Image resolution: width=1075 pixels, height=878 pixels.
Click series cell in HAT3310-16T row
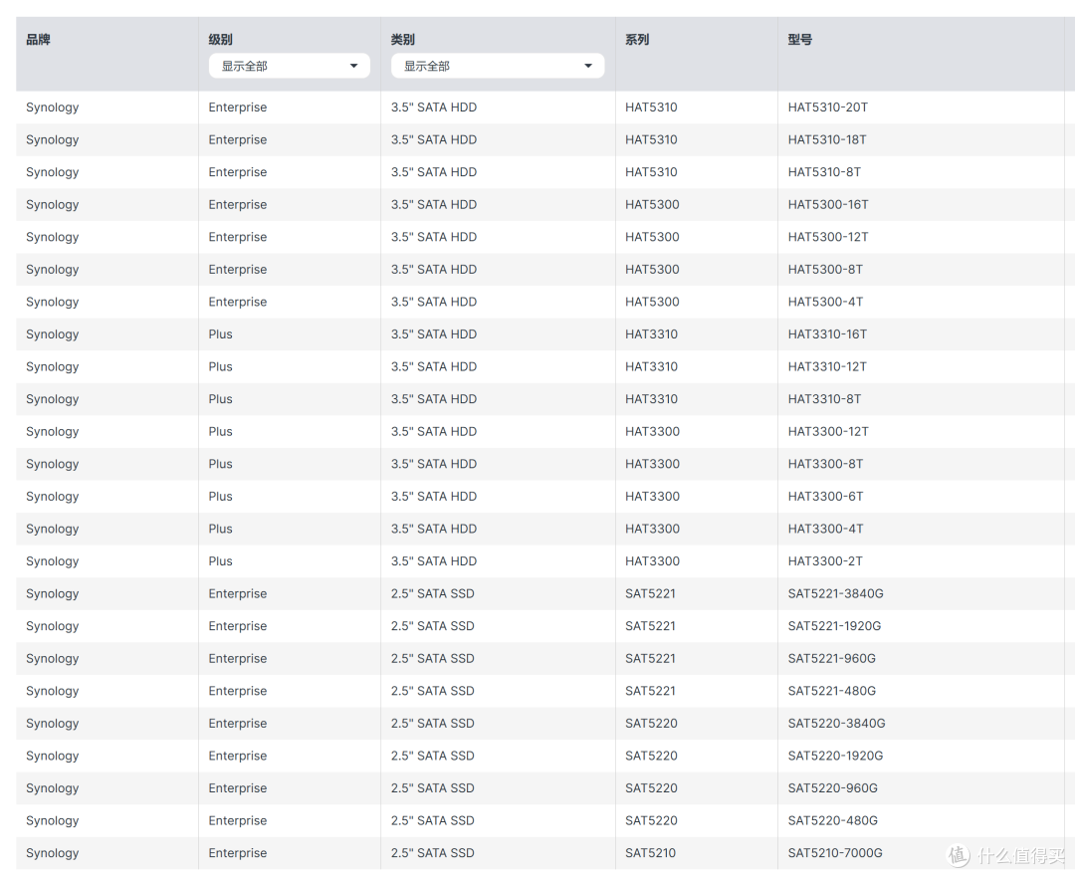click(651, 334)
